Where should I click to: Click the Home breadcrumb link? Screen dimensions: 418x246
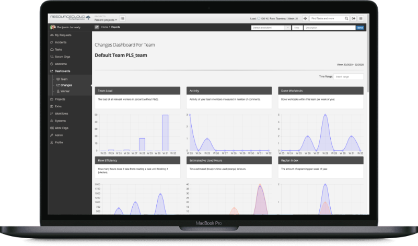coord(104,27)
